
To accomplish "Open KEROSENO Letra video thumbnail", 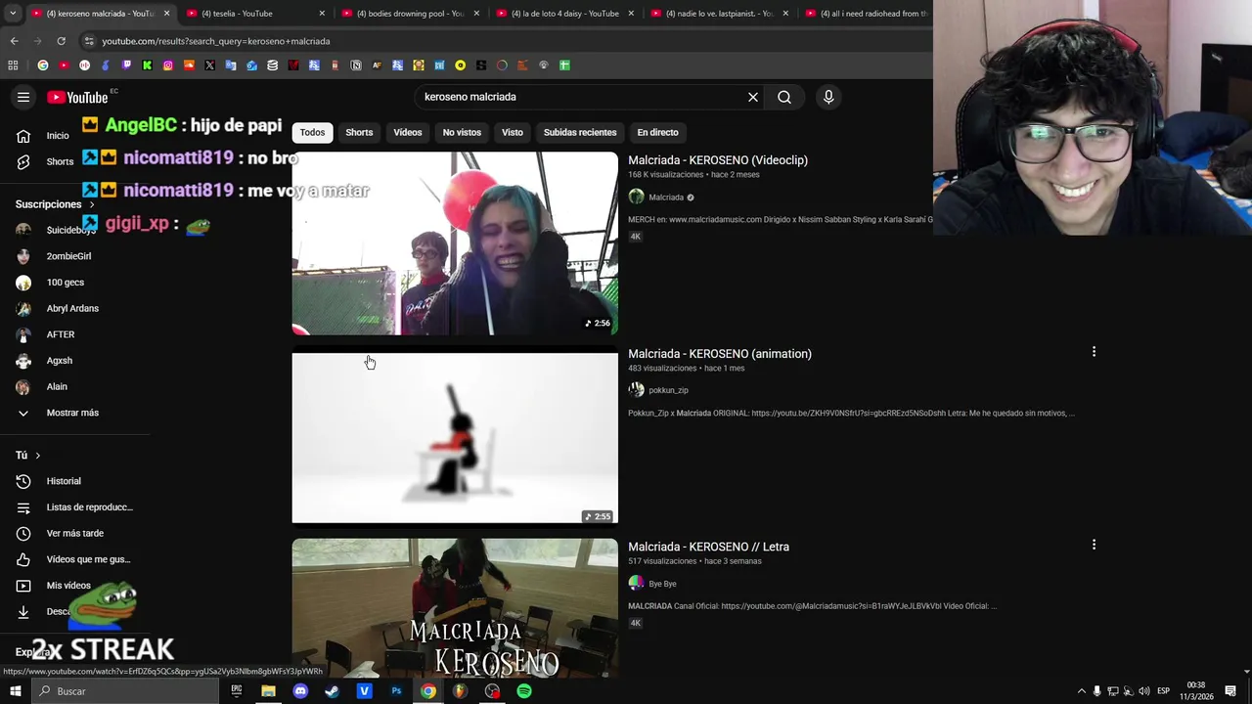I will pos(455,608).
